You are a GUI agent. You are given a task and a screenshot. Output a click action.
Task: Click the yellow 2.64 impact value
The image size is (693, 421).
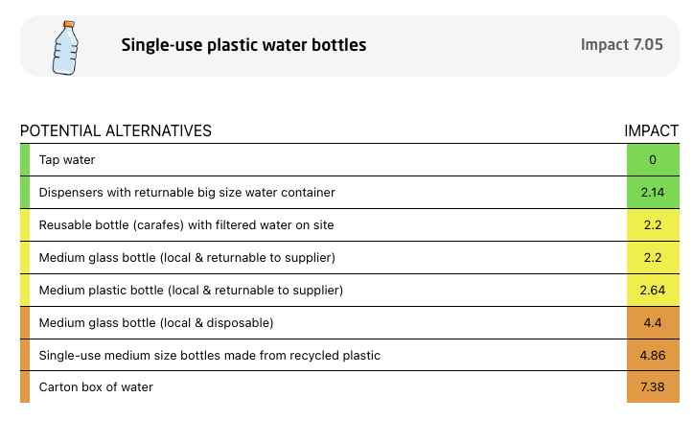[x=653, y=291]
